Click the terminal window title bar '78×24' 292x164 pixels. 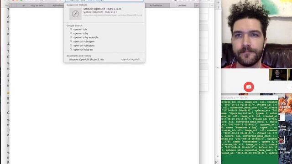[250, 98]
